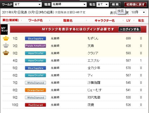Click the OrangeGarnet world badge
149x113 pixels.
click(35, 90)
